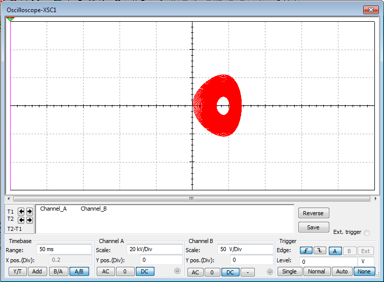Choose Ext trigger source button

click(x=366, y=251)
